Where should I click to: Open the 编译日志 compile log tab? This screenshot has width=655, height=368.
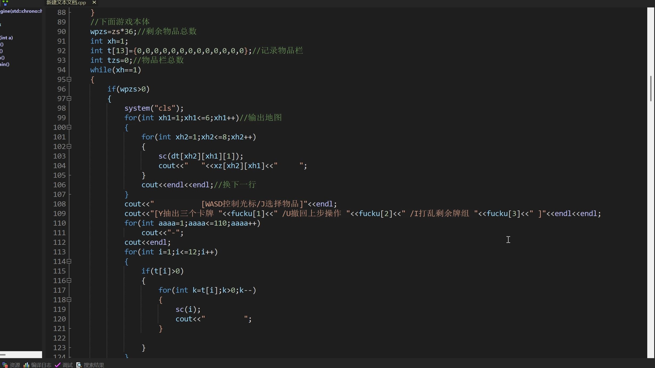[x=41, y=365]
